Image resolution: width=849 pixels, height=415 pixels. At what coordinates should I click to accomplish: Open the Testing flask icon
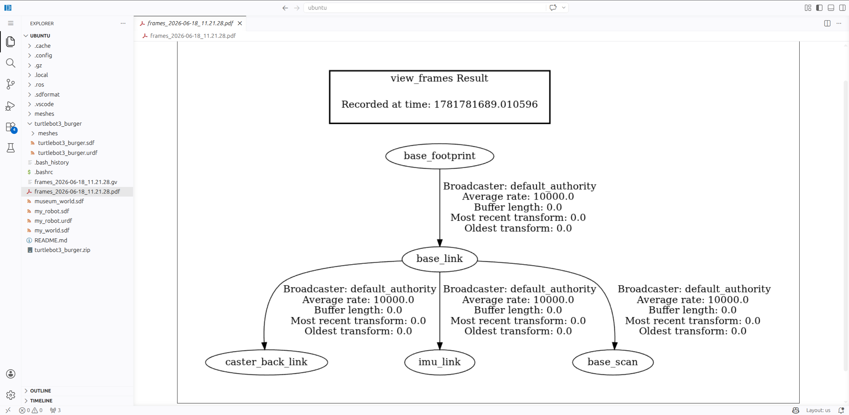coord(11,148)
